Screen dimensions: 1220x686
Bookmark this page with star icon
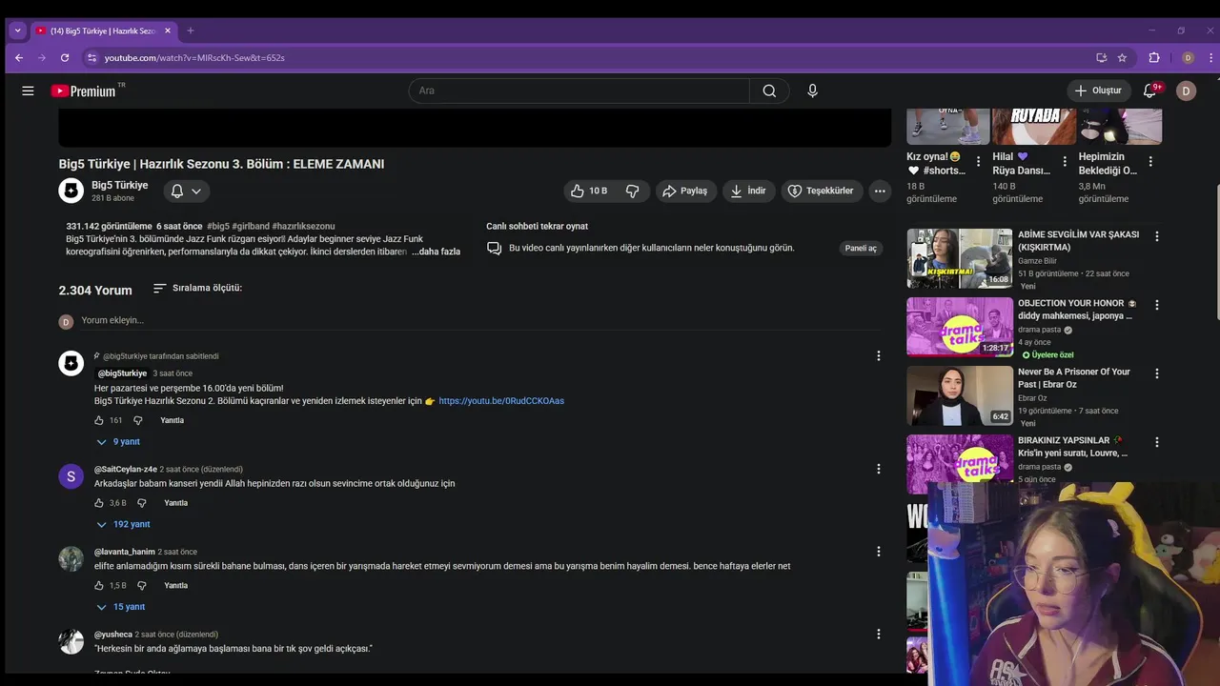[1122, 57]
